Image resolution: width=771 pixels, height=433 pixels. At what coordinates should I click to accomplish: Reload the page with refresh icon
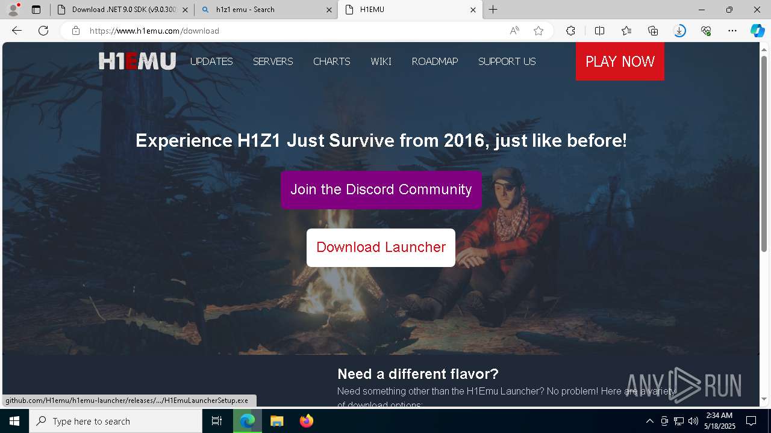click(43, 31)
